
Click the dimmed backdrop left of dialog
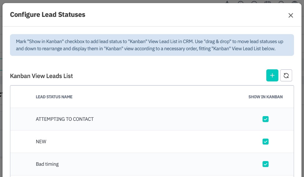(1, 94)
